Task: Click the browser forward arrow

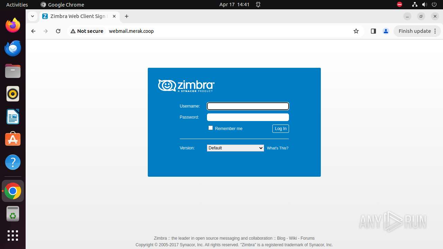Action: (x=46, y=31)
